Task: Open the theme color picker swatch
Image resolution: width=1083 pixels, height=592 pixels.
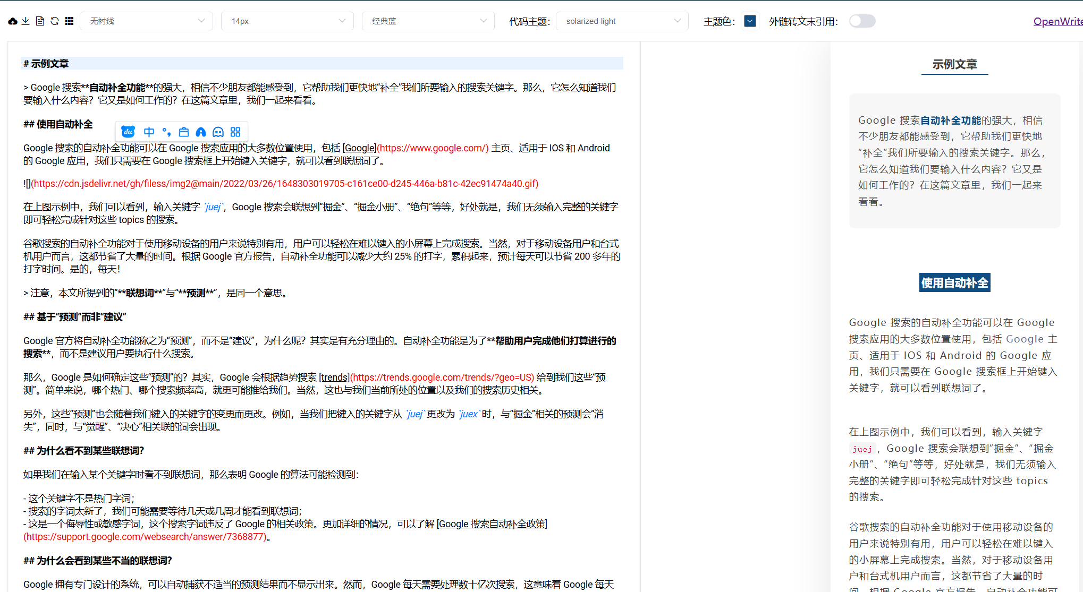Action: (x=750, y=21)
